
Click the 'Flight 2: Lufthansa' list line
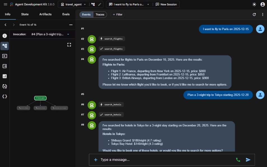[x=158, y=75]
